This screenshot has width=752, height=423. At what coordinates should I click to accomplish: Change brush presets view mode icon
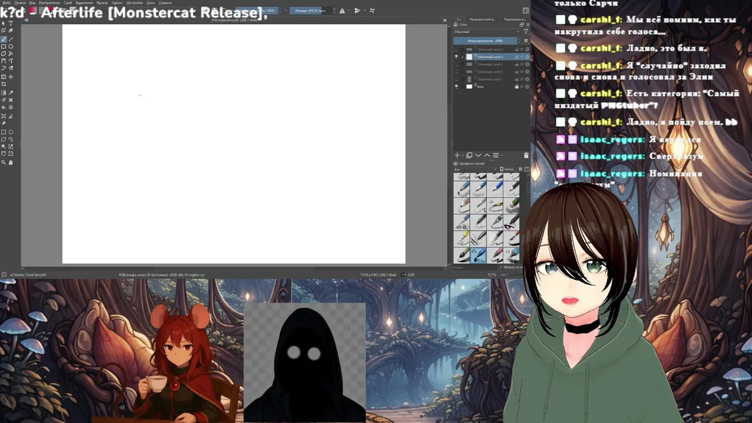pyautogui.click(x=521, y=169)
